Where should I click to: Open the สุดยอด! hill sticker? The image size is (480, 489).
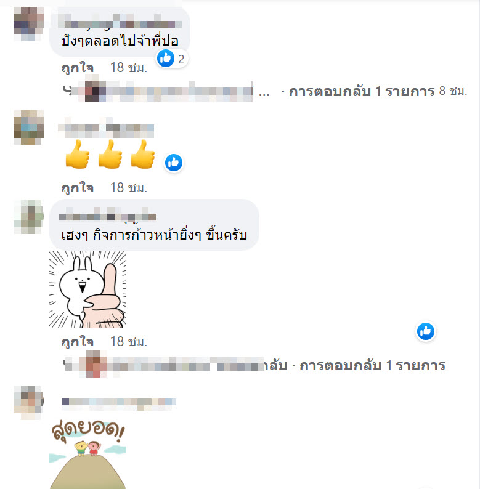(87, 454)
